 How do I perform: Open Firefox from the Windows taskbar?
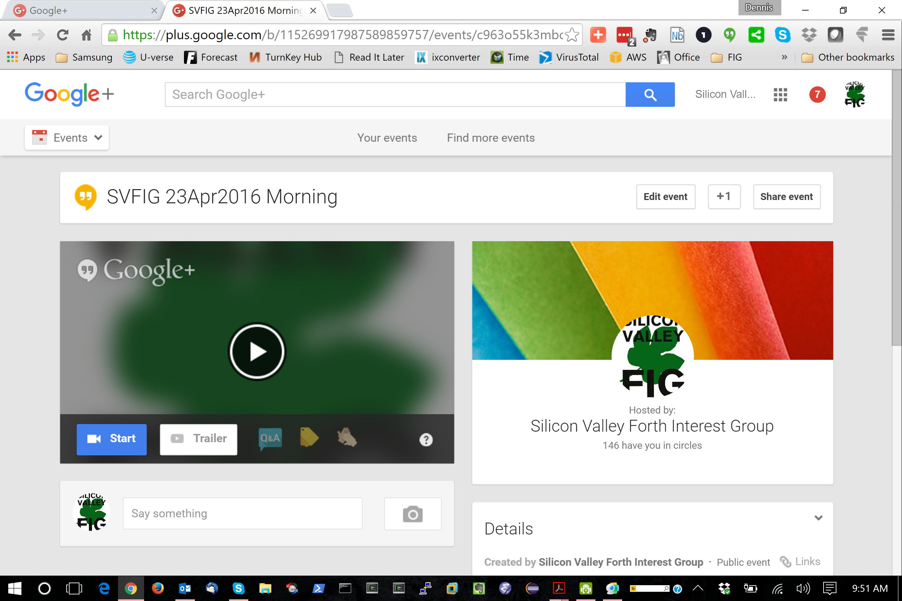[x=158, y=588]
